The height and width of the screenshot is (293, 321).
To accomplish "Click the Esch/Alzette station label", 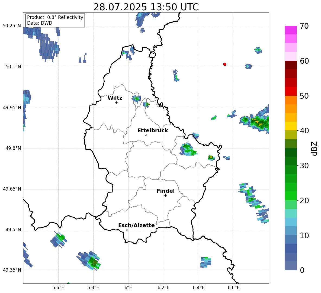I will point(136,226).
